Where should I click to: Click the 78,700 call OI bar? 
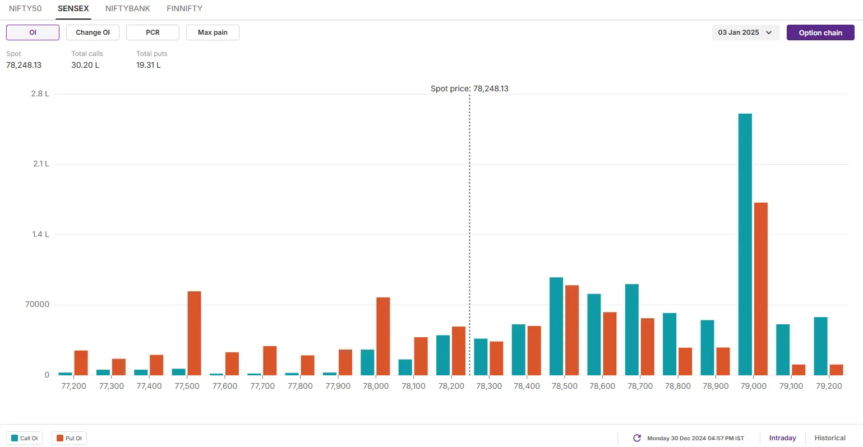[632, 329]
